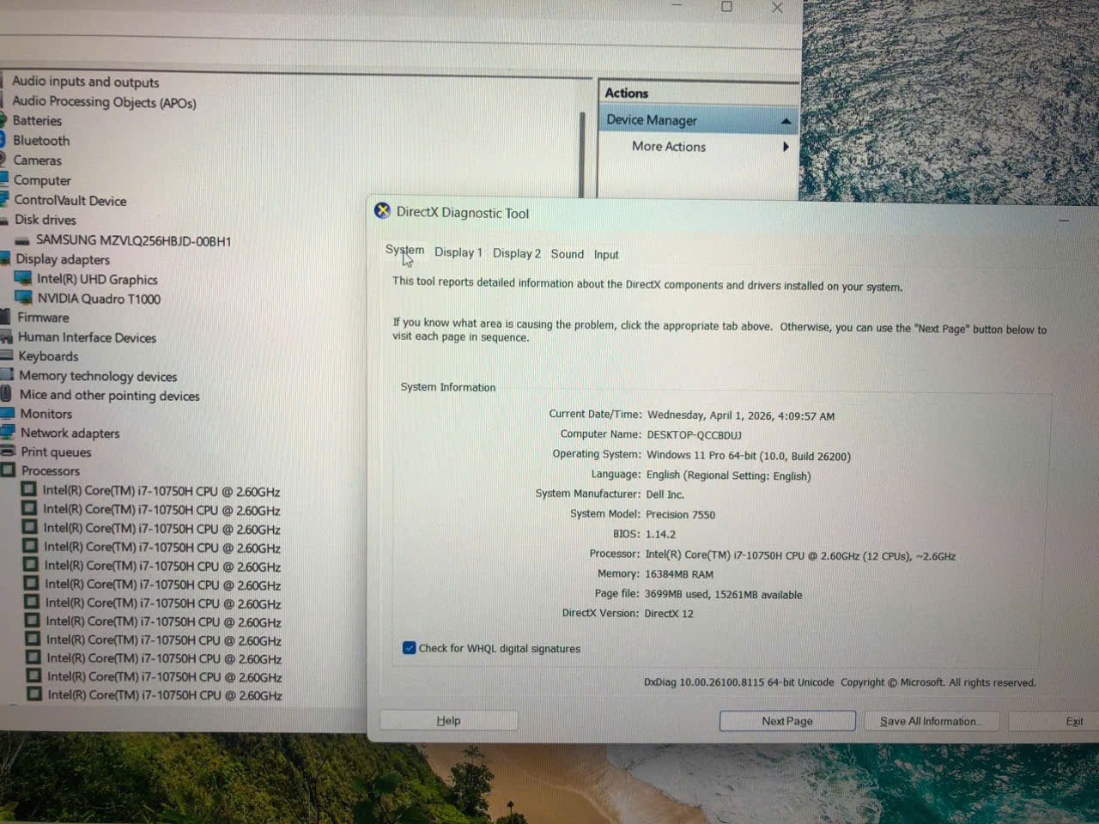Expand the More Actions submenu arrow
The height and width of the screenshot is (824, 1099).
point(785,147)
